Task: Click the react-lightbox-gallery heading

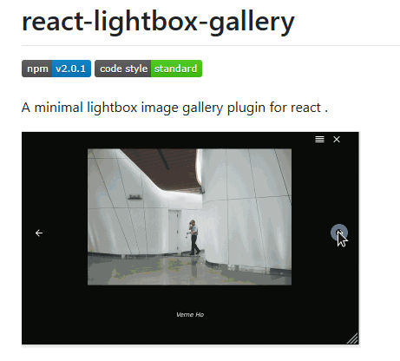Action: [158, 22]
